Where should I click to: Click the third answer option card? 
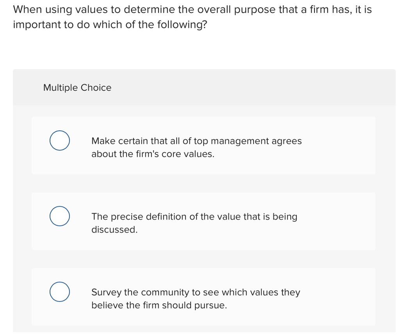(204, 297)
